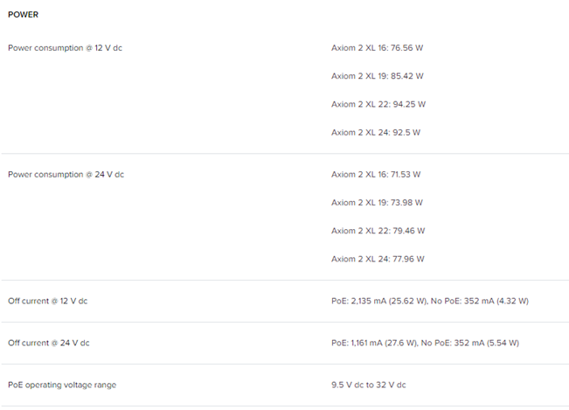Click the divider line below the POWER heading

click(x=284, y=27)
